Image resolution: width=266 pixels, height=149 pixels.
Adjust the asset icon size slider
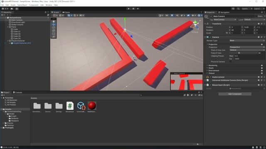(x=197, y=144)
